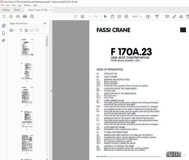Go to next page arrow
This screenshot has height=160, width=189.
82,16
